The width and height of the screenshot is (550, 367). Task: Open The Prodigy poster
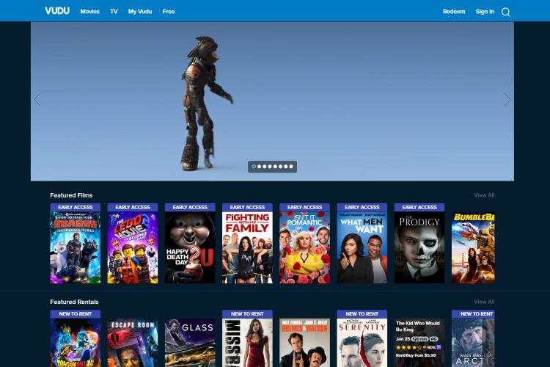(419, 244)
